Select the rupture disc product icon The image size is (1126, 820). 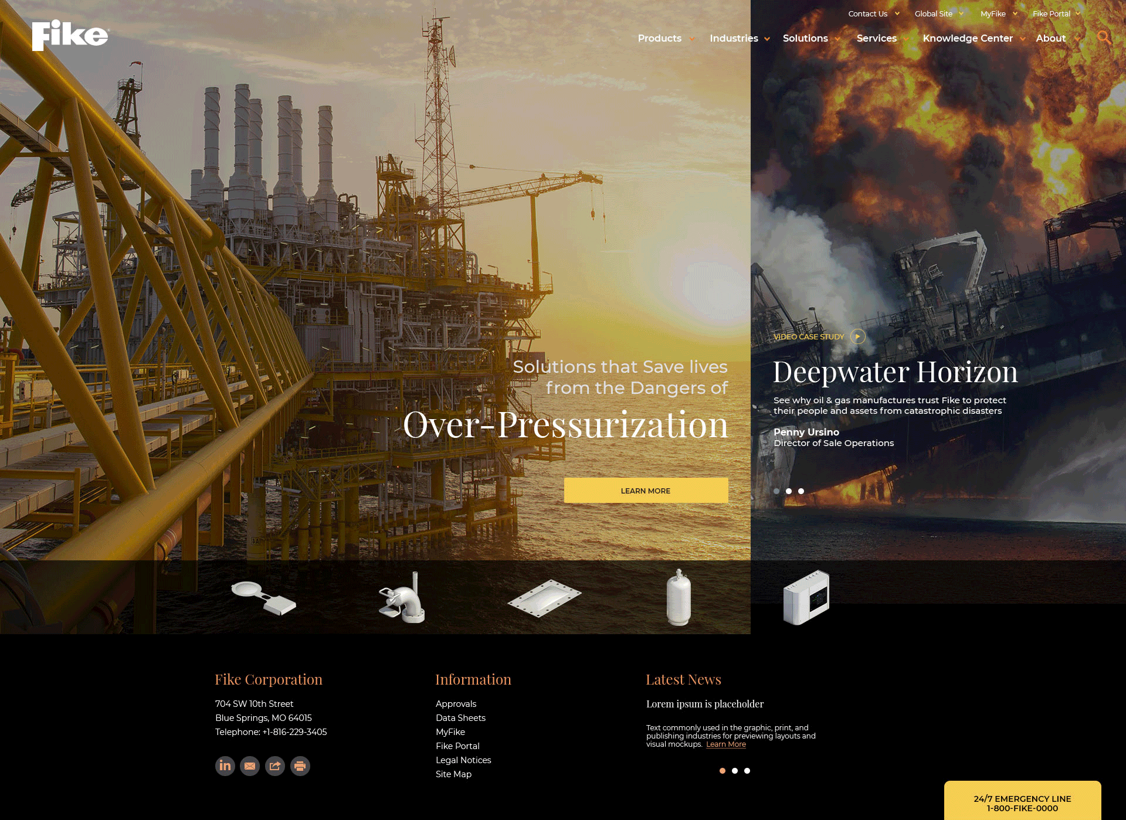tap(263, 597)
